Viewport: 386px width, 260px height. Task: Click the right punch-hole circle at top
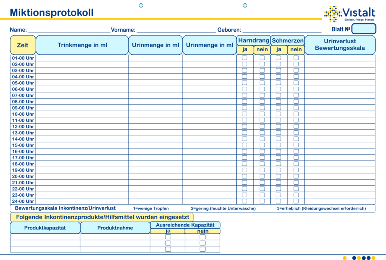245,5
